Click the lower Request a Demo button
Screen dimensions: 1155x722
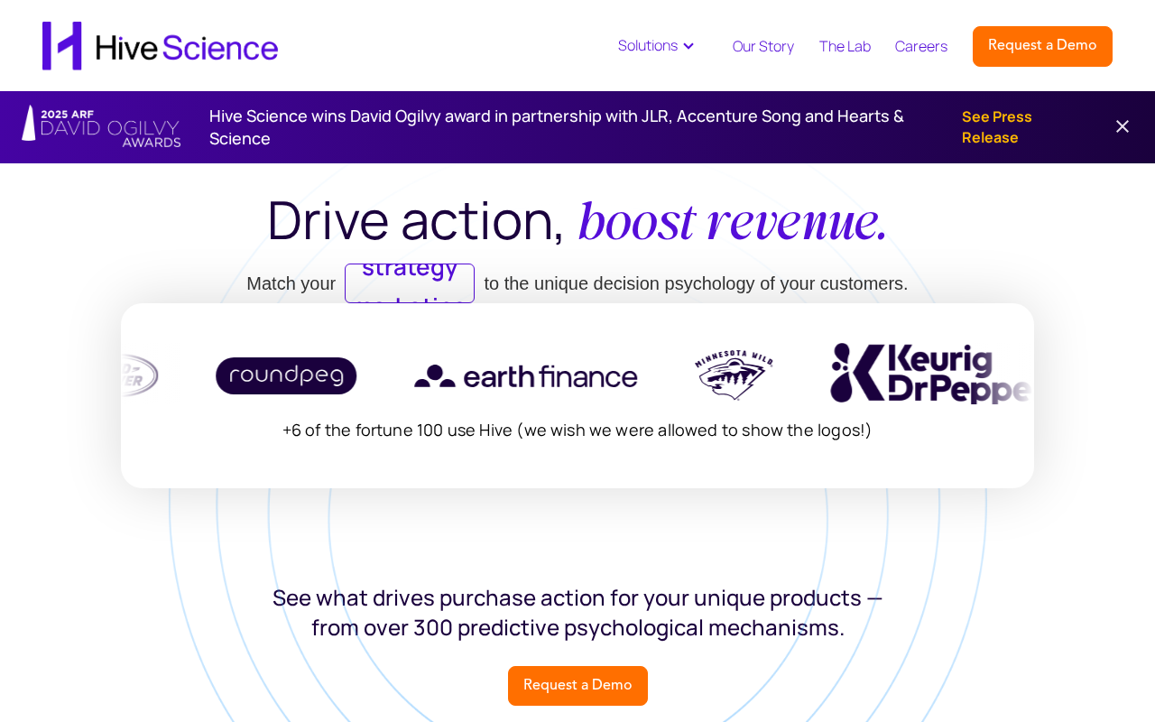[x=577, y=686]
